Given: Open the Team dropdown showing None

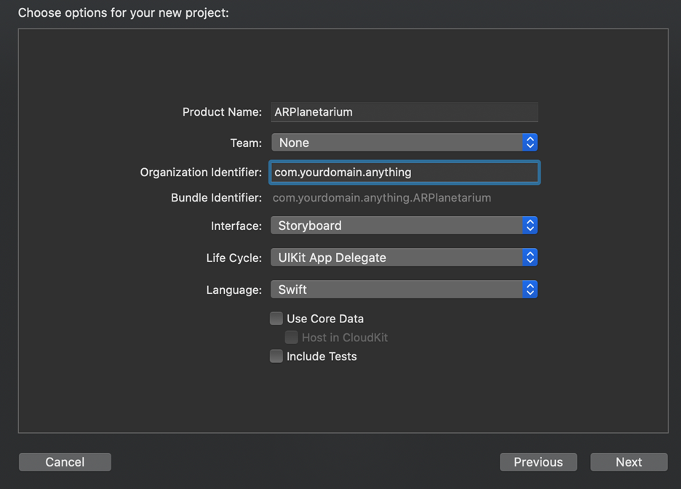Looking at the screenshot, I should point(405,143).
